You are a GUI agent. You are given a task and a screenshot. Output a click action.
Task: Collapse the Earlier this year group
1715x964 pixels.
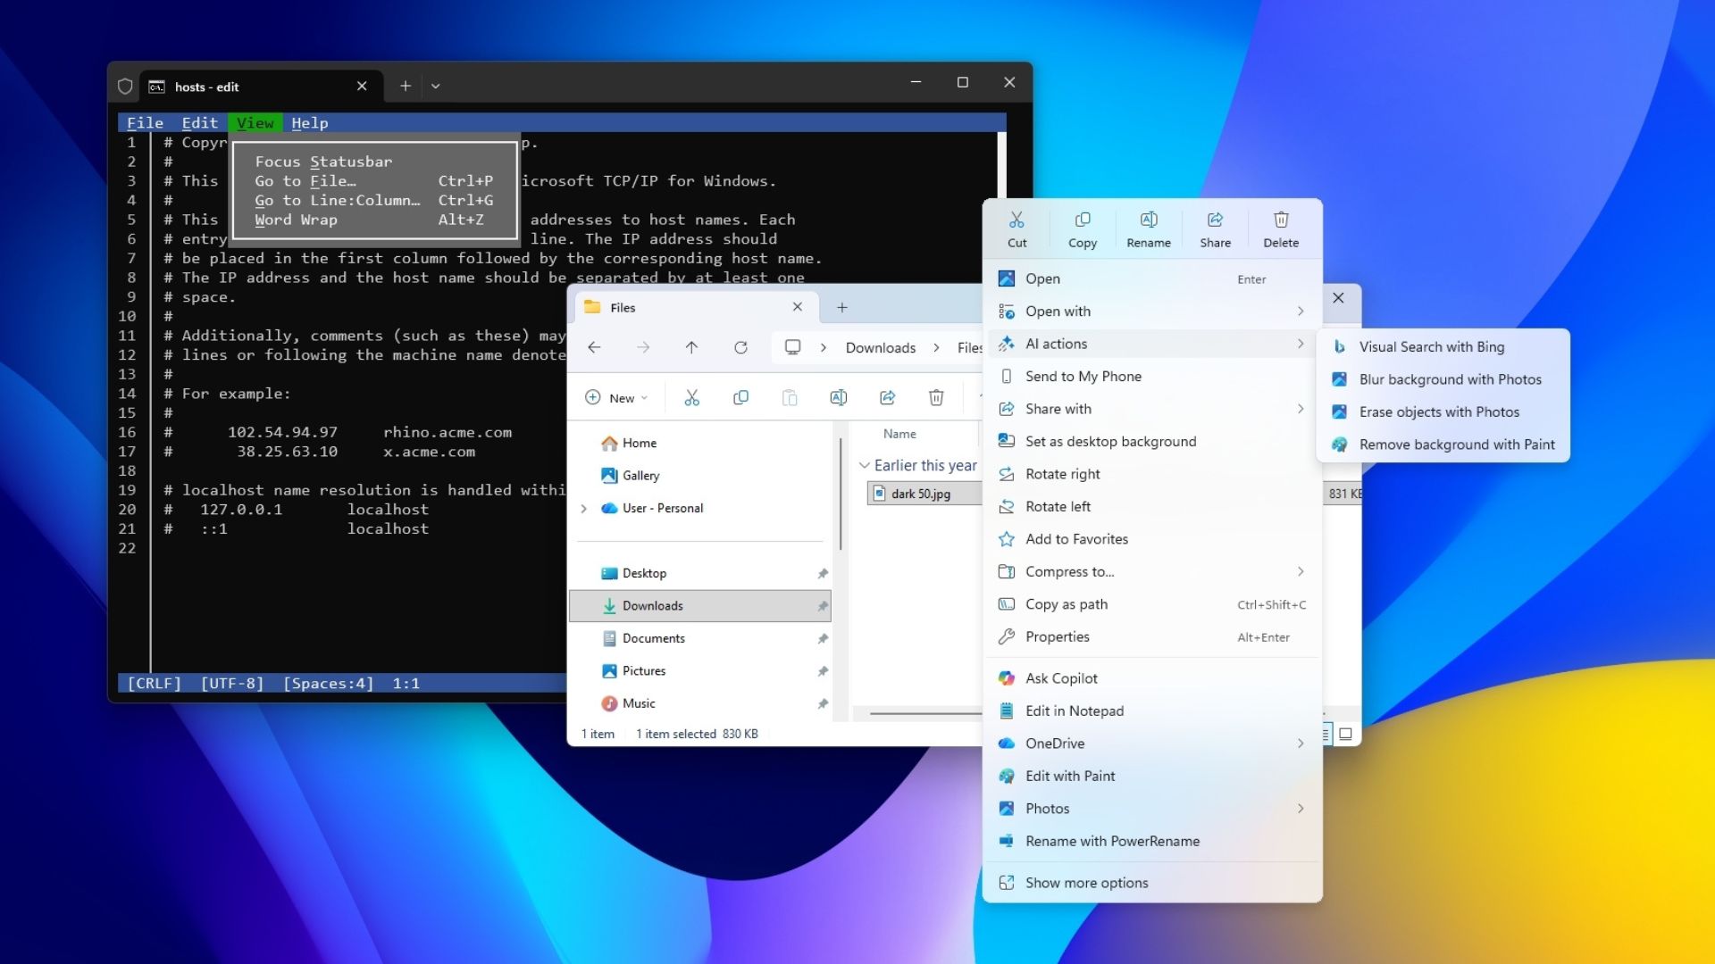pos(865,465)
